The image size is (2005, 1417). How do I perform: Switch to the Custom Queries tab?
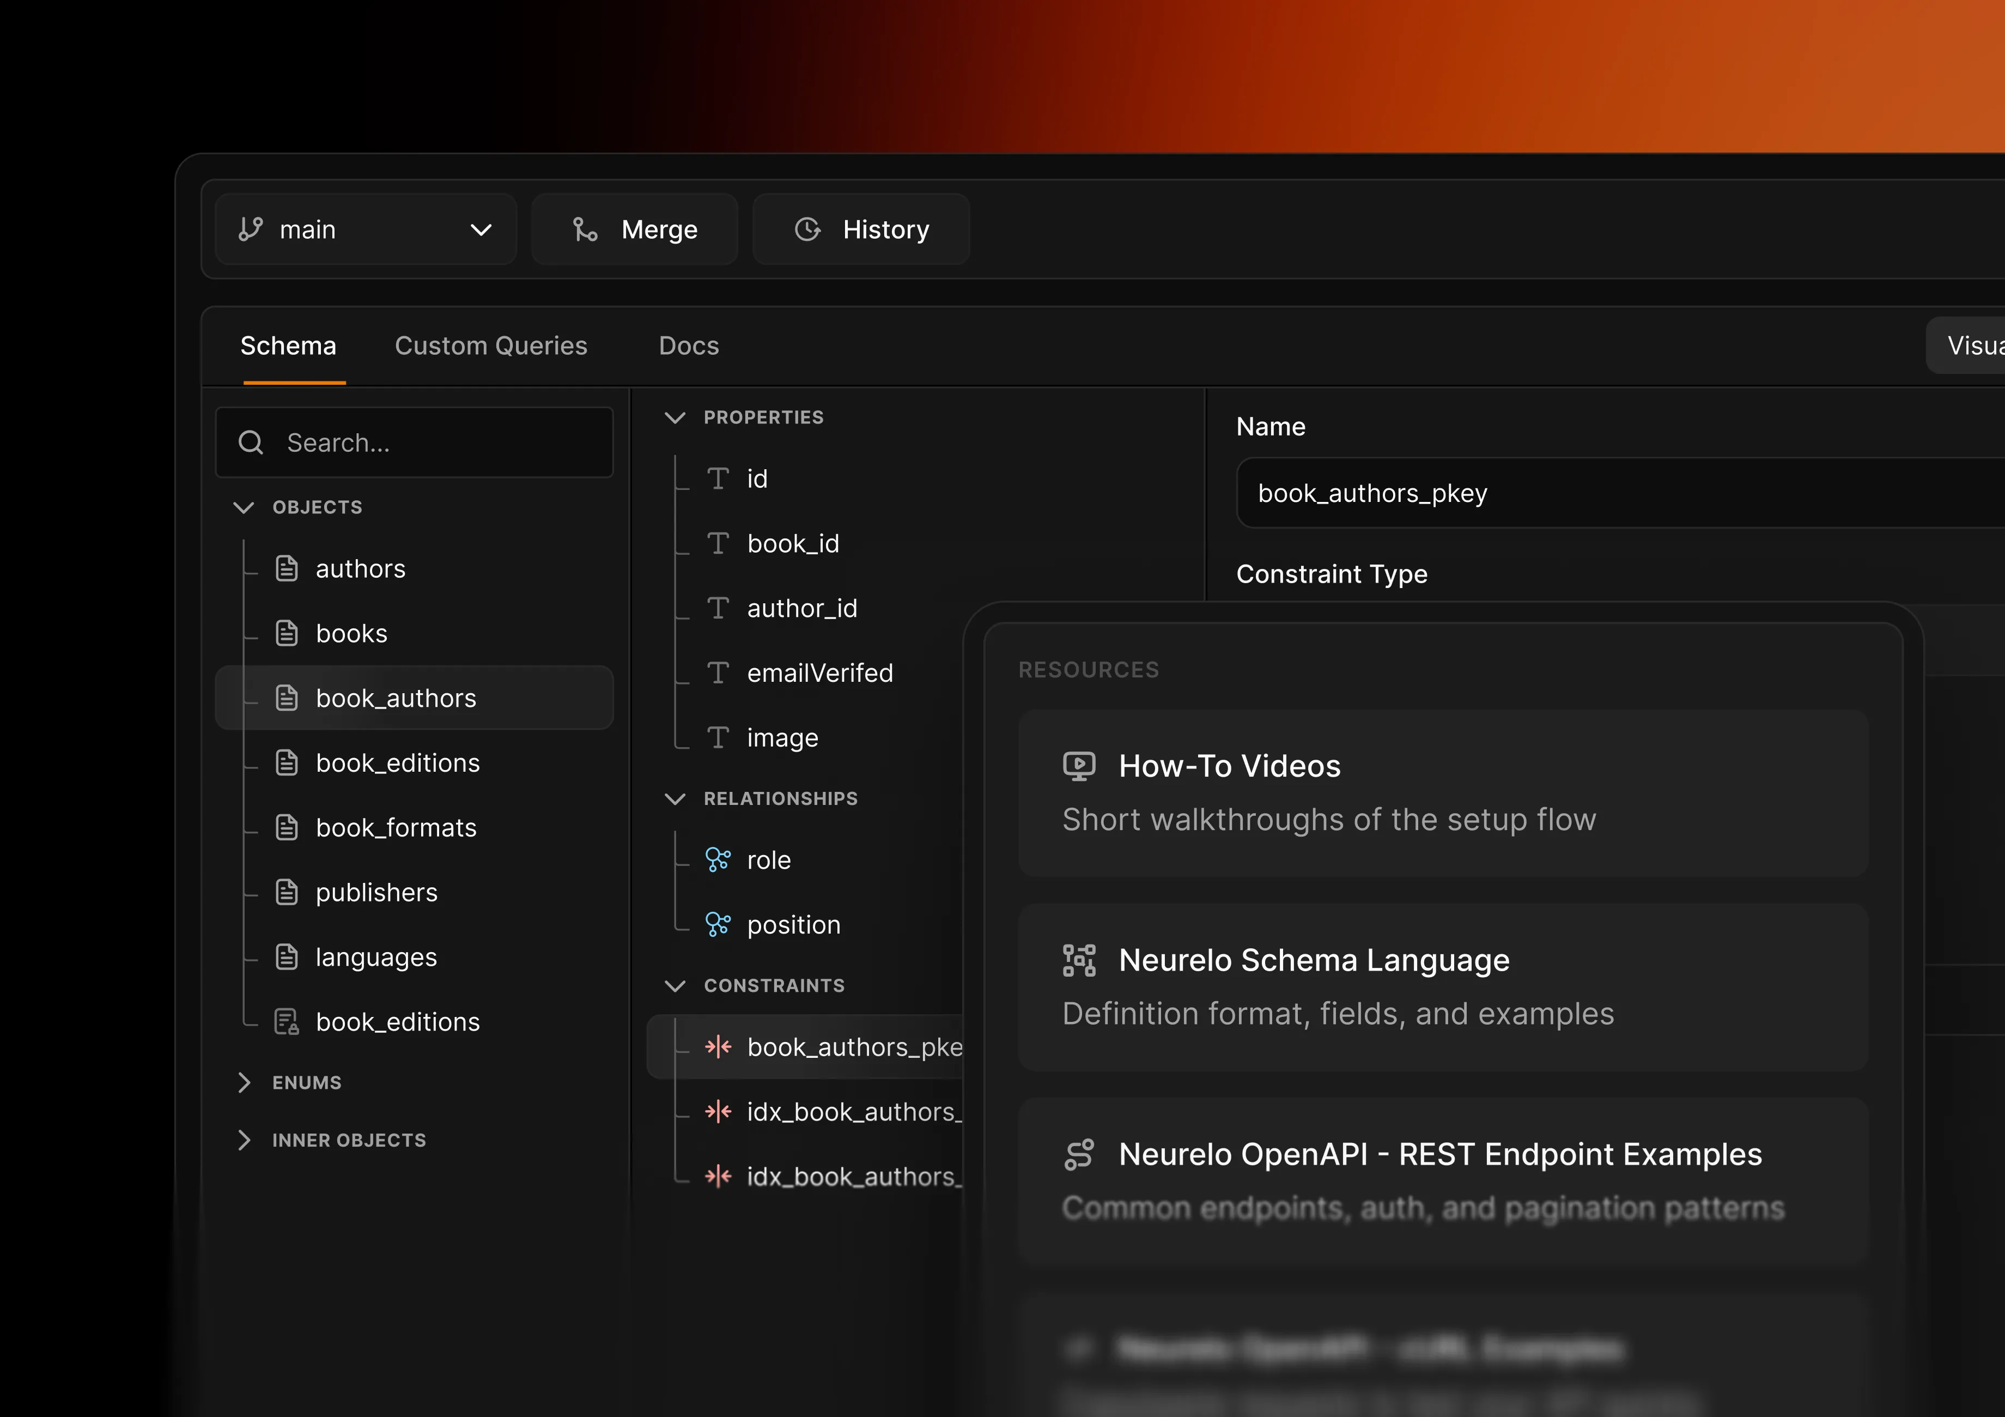[491, 345]
